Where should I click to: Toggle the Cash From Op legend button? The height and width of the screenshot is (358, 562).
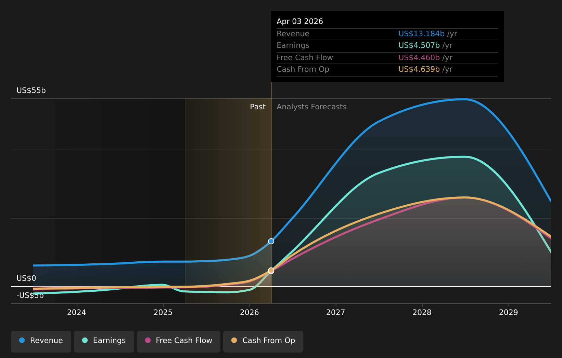click(263, 341)
